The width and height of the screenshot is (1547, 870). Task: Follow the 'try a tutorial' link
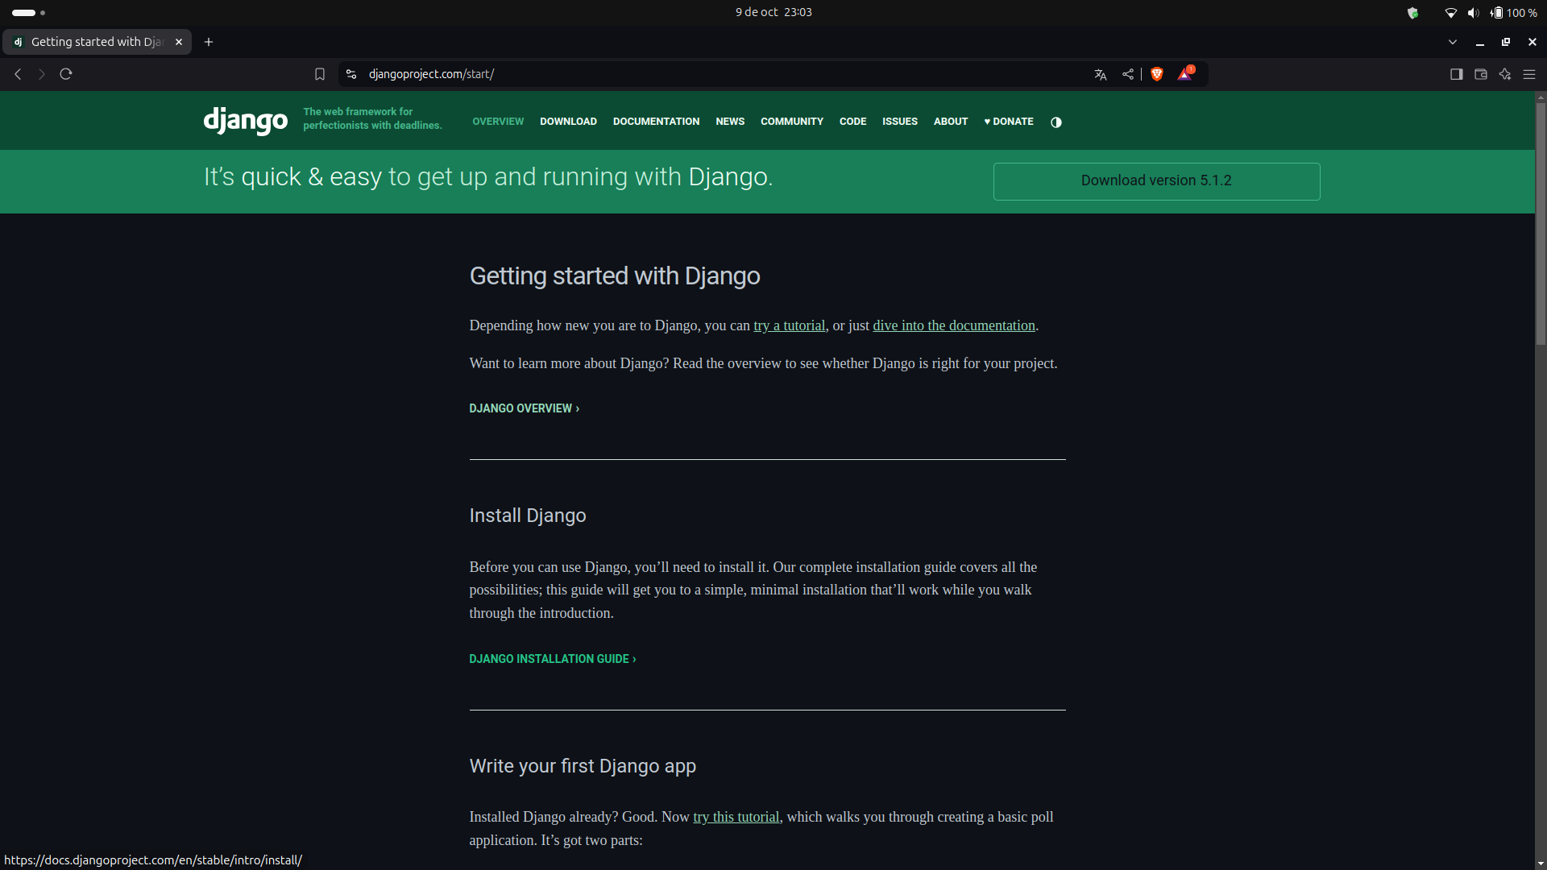[789, 325]
